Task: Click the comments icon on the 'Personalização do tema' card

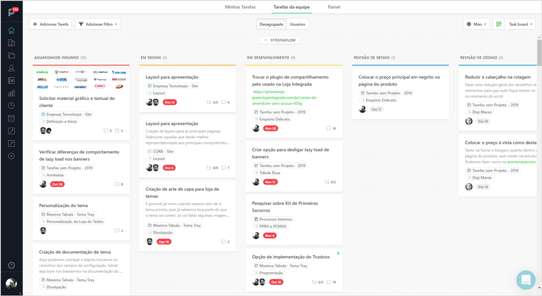Action: [119, 230]
